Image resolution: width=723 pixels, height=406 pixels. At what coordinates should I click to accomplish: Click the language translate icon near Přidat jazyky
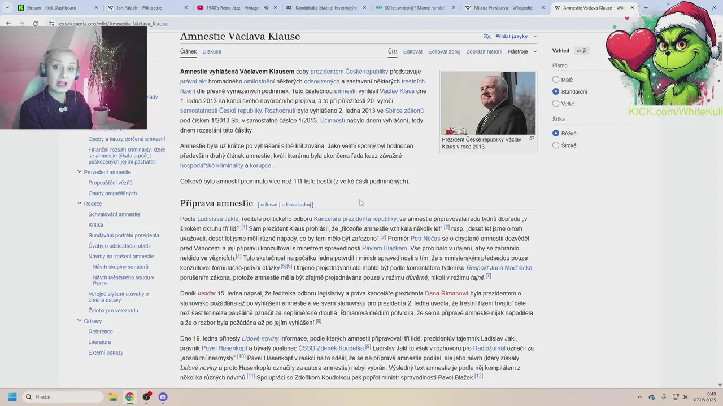click(487, 36)
